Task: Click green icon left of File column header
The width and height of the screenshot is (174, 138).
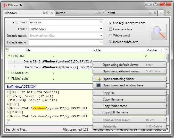Action: [x=6, y=49]
